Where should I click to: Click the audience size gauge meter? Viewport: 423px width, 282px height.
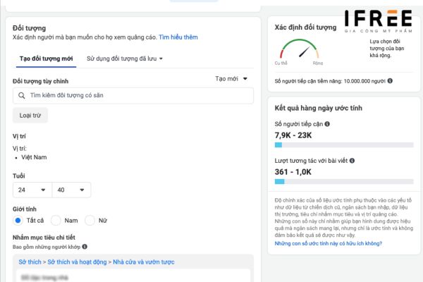[x=300, y=49]
